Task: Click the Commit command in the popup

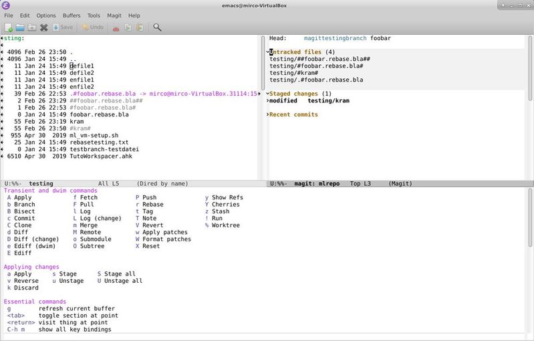Action: pyautogui.click(x=21, y=219)
